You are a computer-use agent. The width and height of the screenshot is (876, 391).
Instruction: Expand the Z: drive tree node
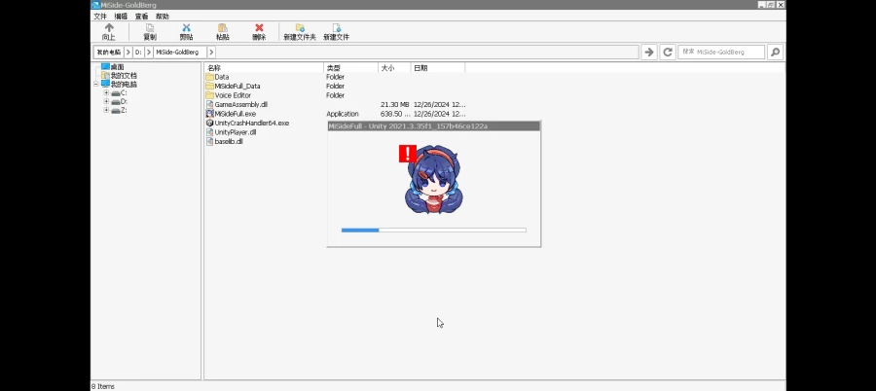click(x=106, y=111)
